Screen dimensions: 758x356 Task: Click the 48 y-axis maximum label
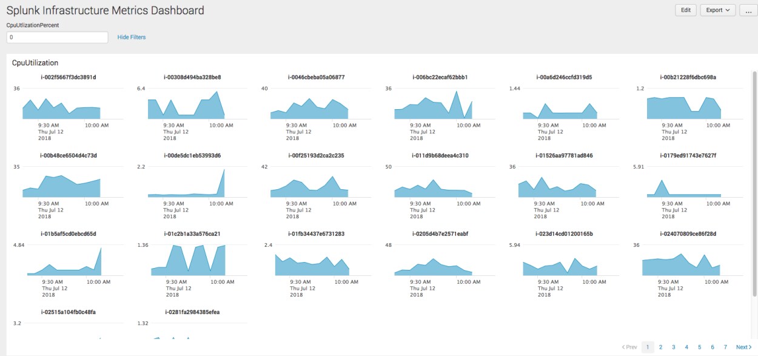click(x=389, y=245)
